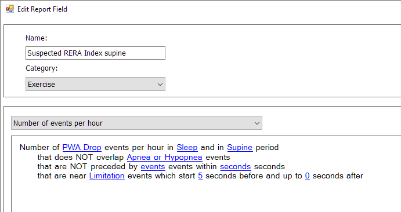Change the 5 seconds before value
The height and width of the screenshot is (212, 401).
point(201,176)
